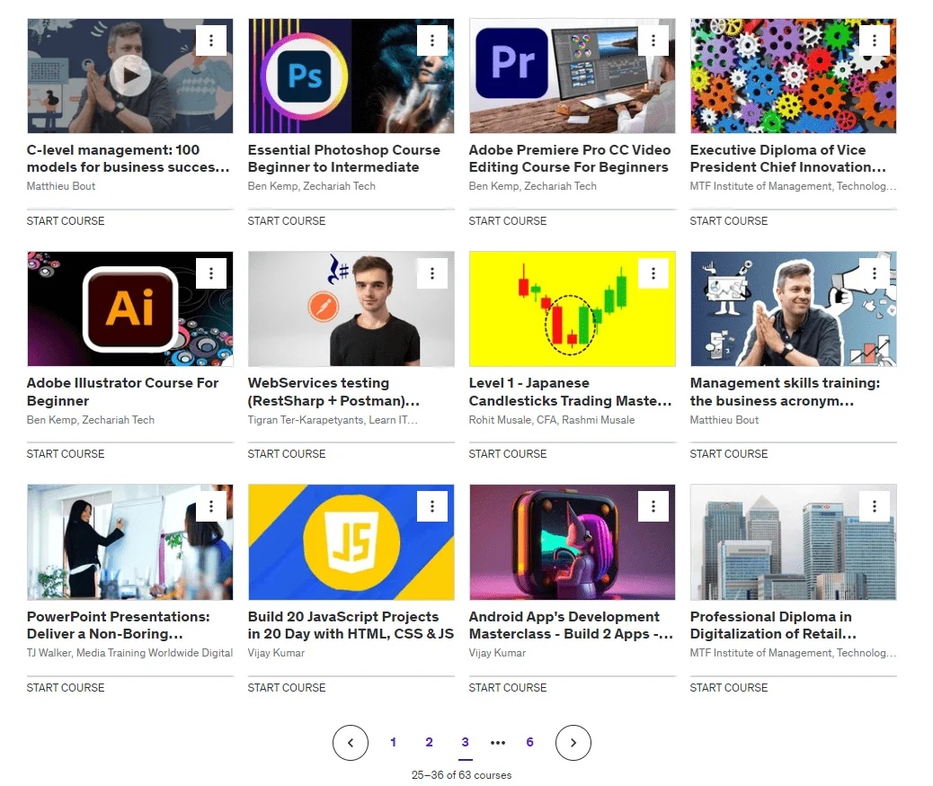Click START COURSE under C-level management
This screenshot has height=786, width=933.
pos(66,221)
